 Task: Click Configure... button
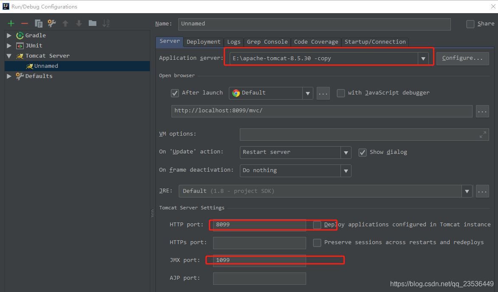[462, 58]
